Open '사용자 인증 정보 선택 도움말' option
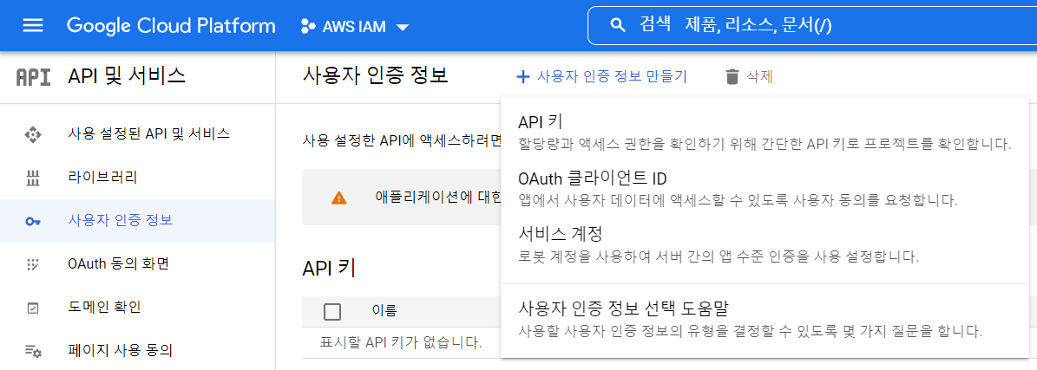The image size is (1037, 370). click(765, 319)
